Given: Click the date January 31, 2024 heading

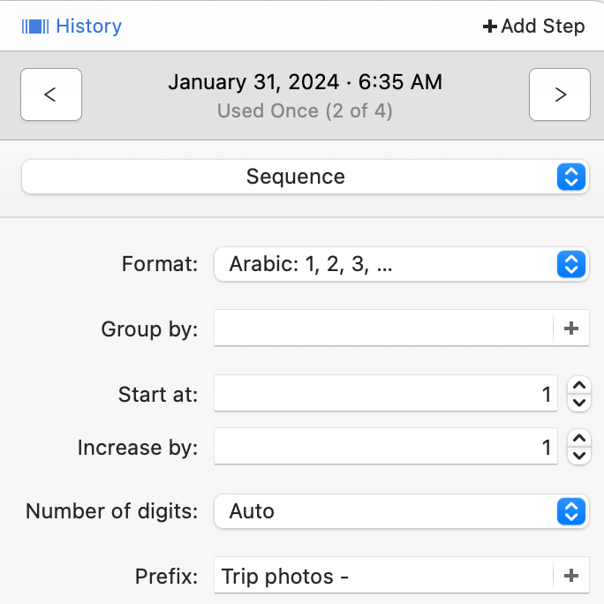Looking at the screenshot, I should (306, 82).
